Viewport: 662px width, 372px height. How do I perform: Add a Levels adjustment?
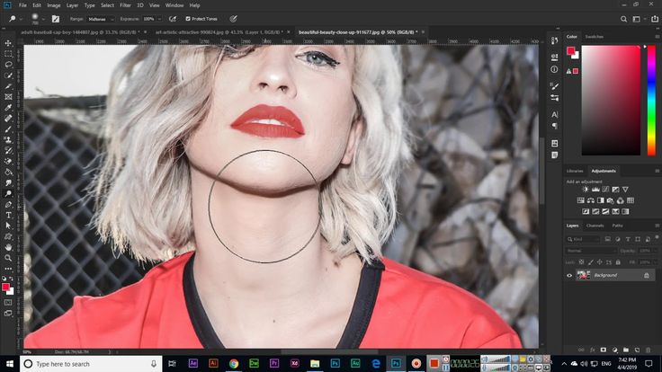tap(595, 190)
